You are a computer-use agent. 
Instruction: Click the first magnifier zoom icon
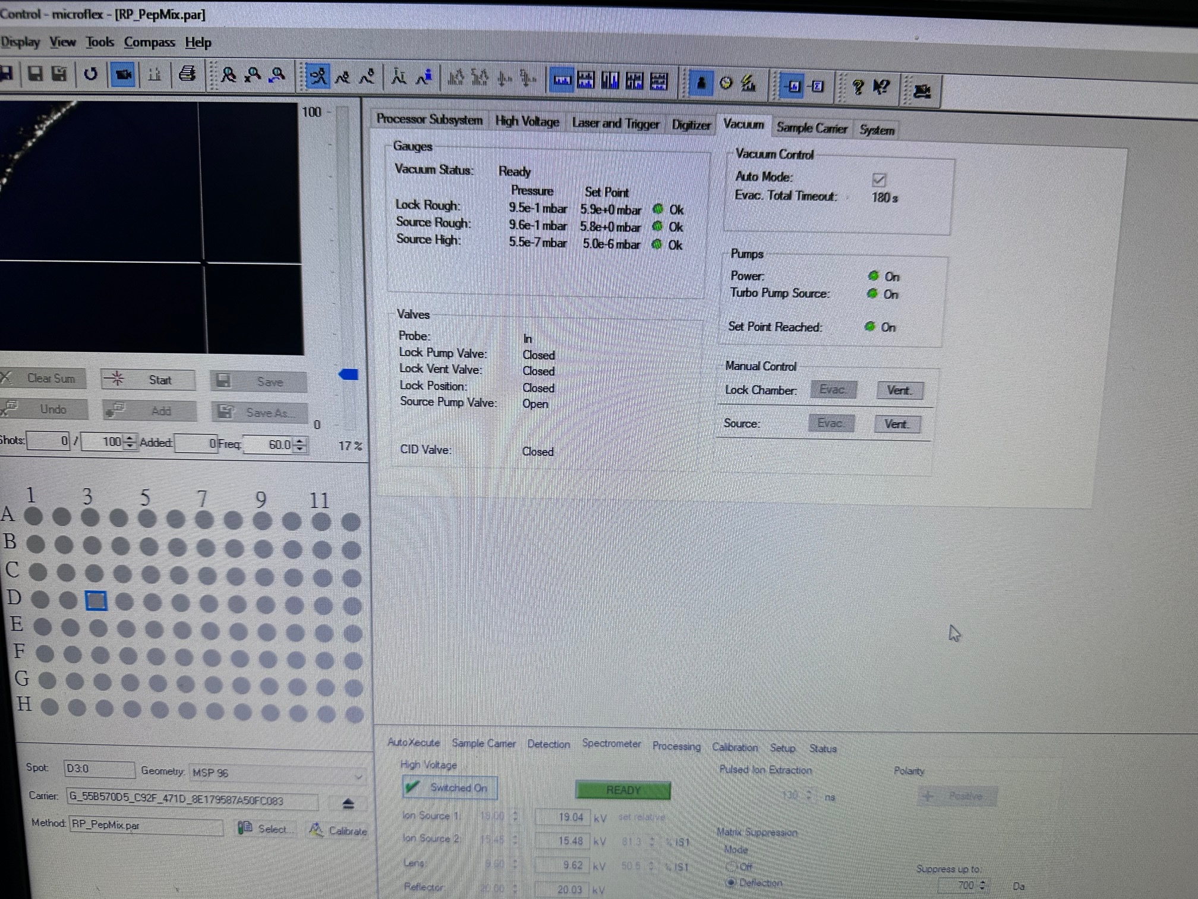click(x=228, y=75)
